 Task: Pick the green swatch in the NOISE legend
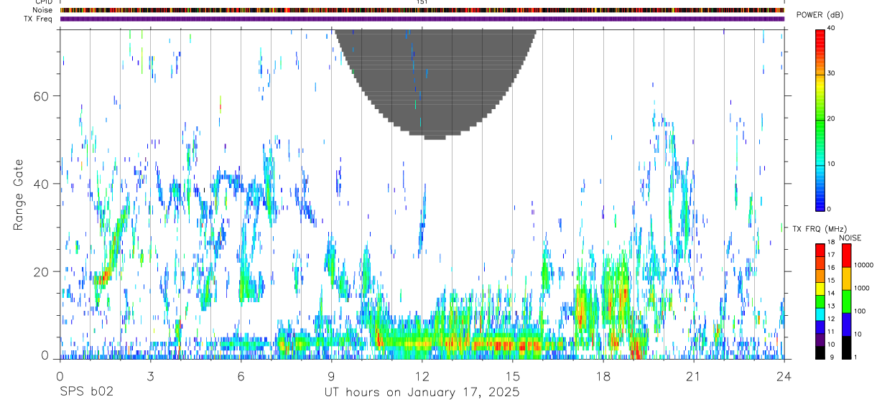[x=846, y=301]
